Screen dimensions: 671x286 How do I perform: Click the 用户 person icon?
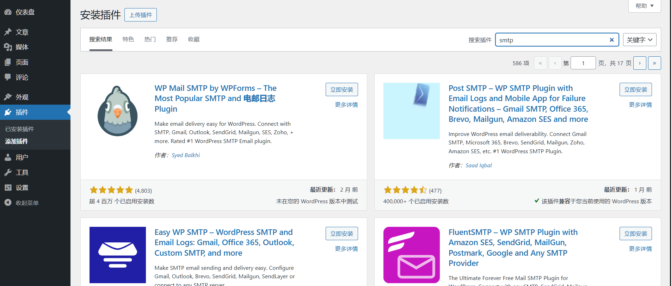click(x=8, y=157)
